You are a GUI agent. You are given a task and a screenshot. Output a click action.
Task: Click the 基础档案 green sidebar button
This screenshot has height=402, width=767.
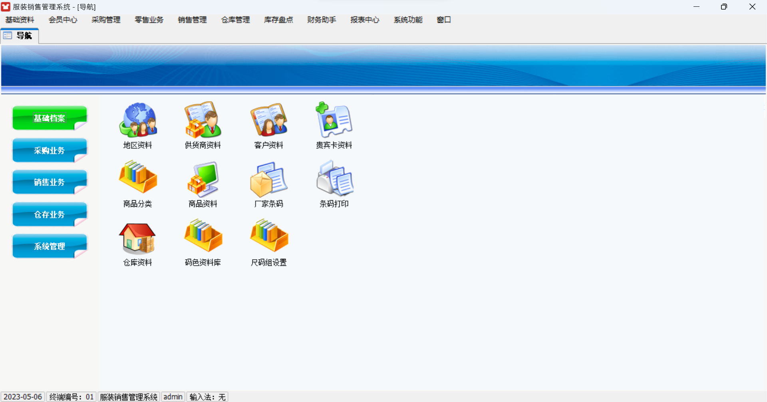tap(50, 118)
